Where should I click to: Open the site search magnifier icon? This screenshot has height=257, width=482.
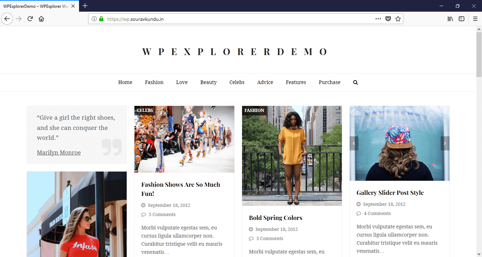(x=355, y=82)
